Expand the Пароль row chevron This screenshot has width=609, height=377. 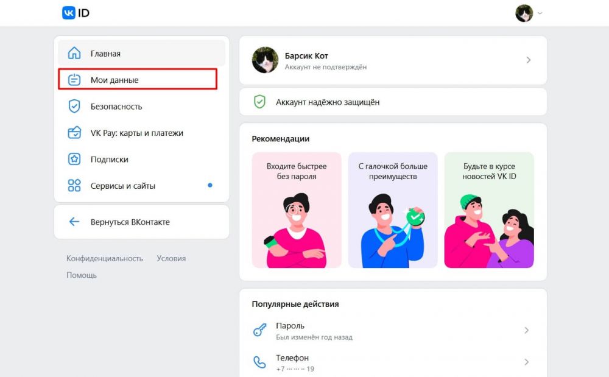tap(526, 330)
